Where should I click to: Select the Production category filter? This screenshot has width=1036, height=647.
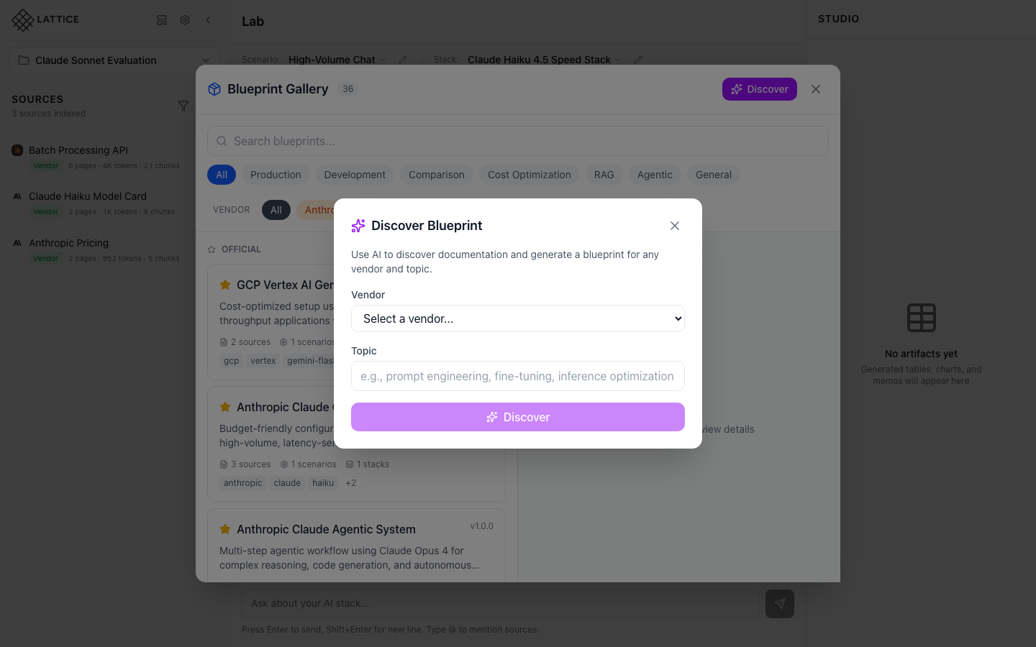point(276,175)
